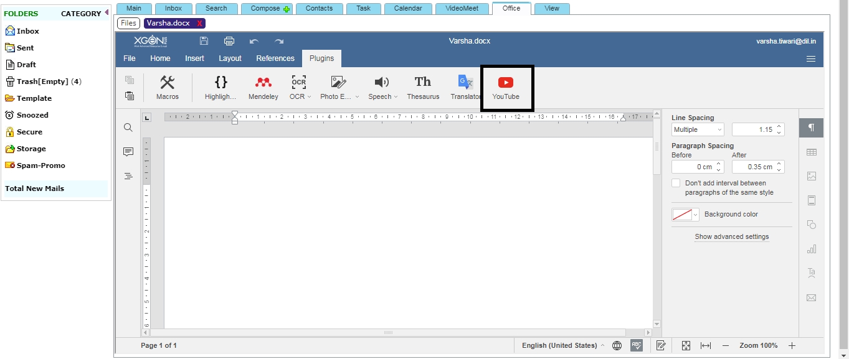
Task: Open the File menu tab
Action: [130, 58]
